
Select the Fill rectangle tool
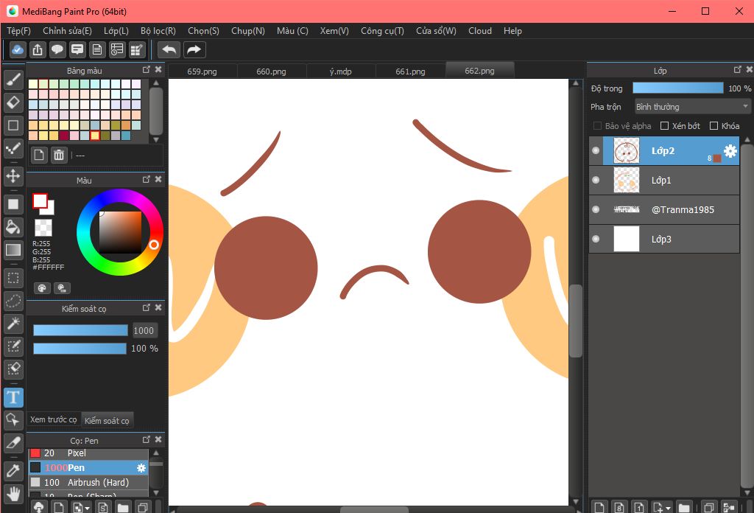click(x=13, y=204)
